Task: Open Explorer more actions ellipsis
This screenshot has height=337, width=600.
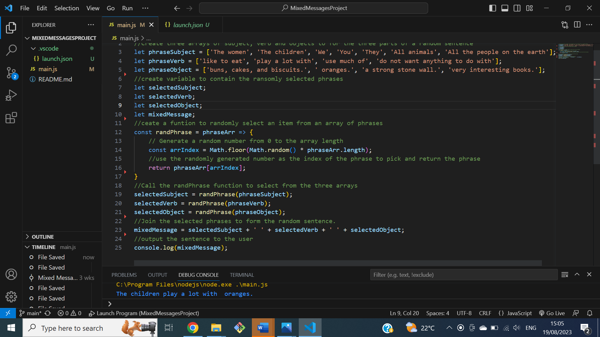Action: (x=91, y=25)
